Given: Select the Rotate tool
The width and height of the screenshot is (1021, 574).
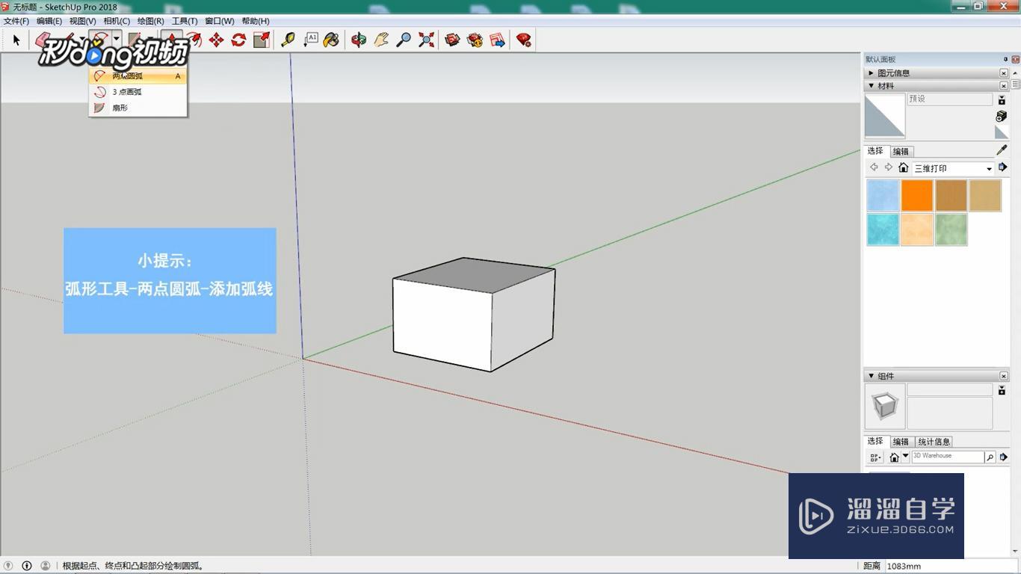Looking at the screenshot, I should [238, 40].
